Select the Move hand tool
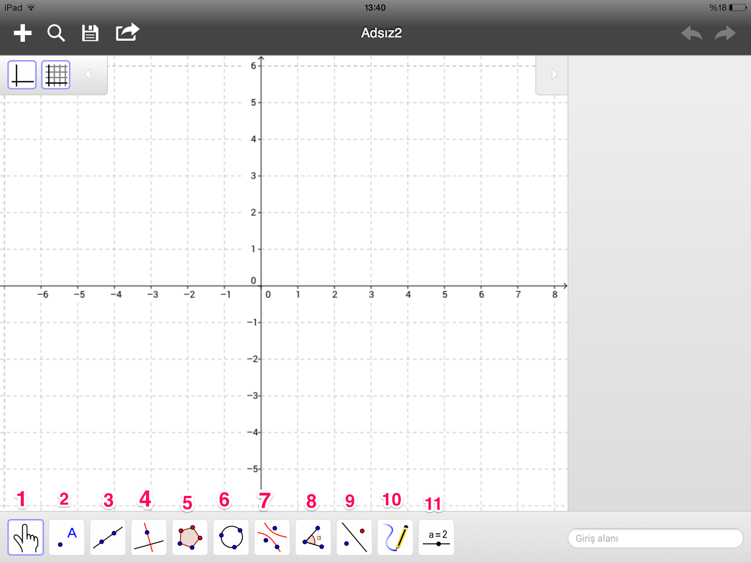 [x=26, y=537]
